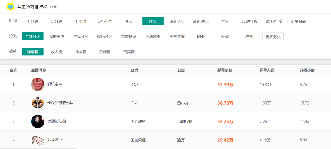Open 贵族榜 ranking list

105,52
